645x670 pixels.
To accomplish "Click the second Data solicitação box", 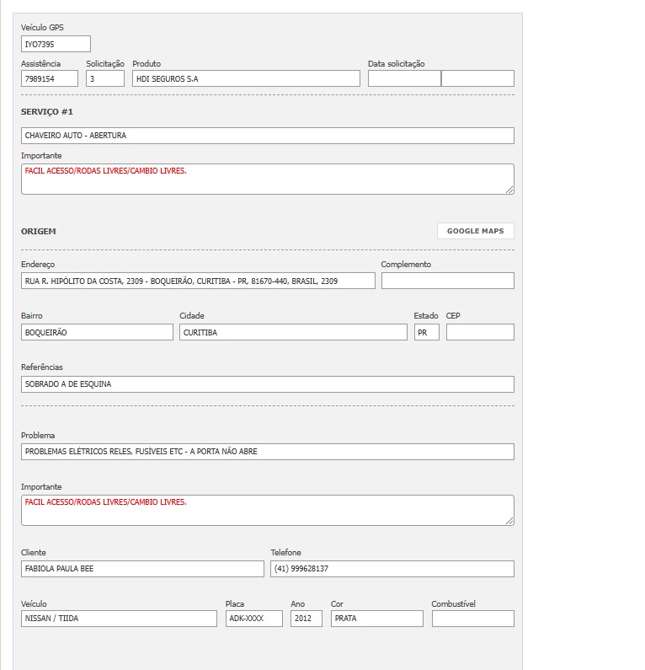I will (x=477, y=78).
